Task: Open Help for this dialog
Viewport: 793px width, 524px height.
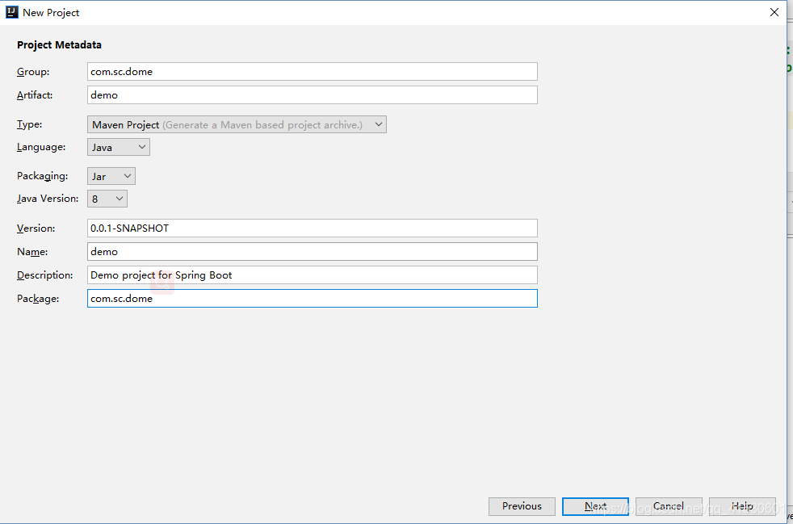Action: point(742,506)
